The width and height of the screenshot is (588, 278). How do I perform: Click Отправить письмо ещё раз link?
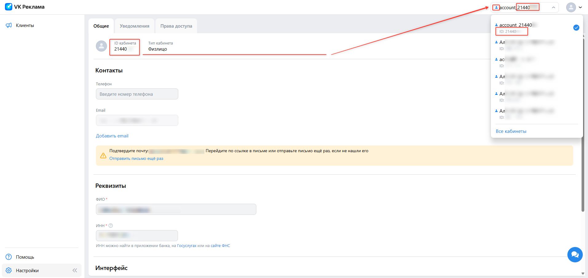(x=136, y=159)
